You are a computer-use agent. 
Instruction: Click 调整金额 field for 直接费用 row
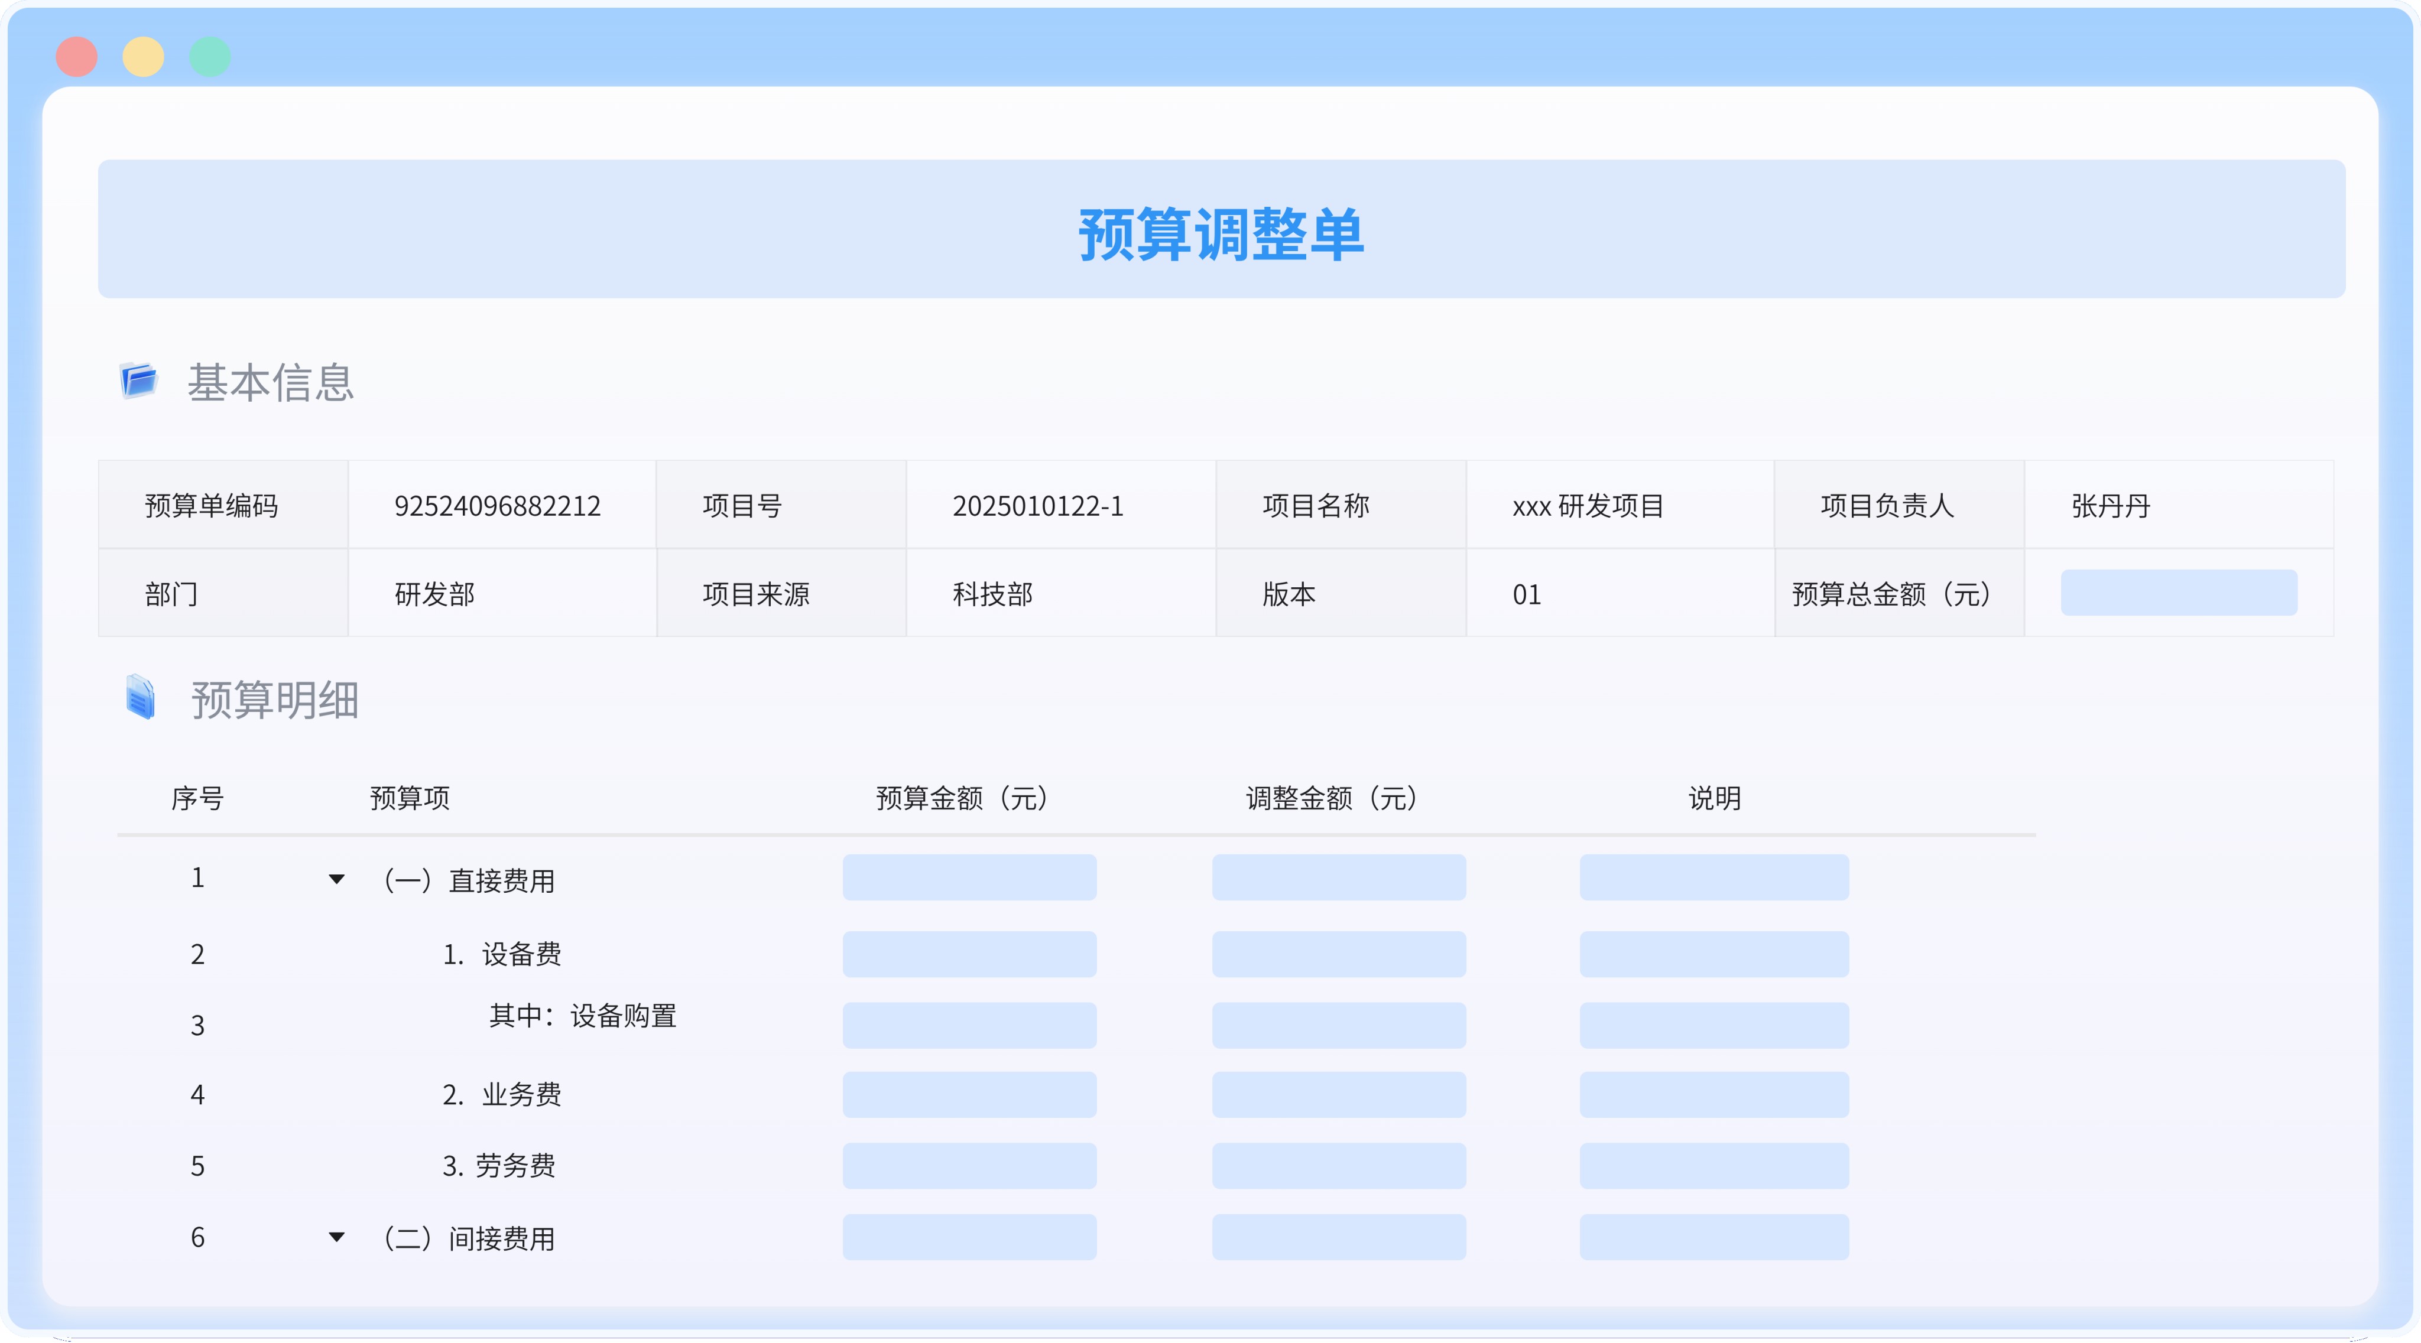pyautogui.click(x=1338, y=877)
